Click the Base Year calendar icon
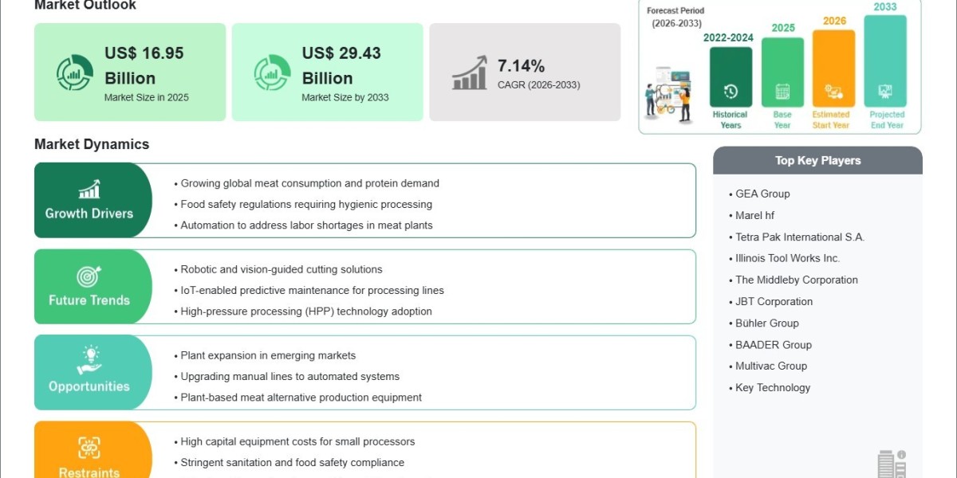Screen dimensions: 957x478 click(x=782, y=92)
